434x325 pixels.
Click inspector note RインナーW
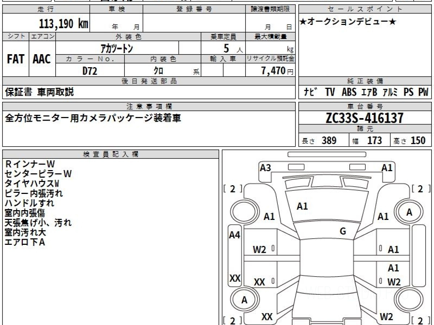[30, 164]
